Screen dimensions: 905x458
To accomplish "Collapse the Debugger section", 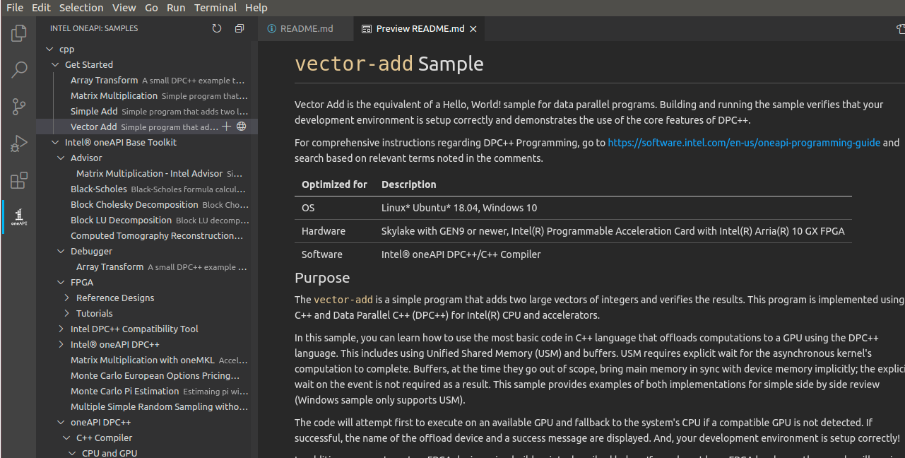I will (x=61, y=251).
